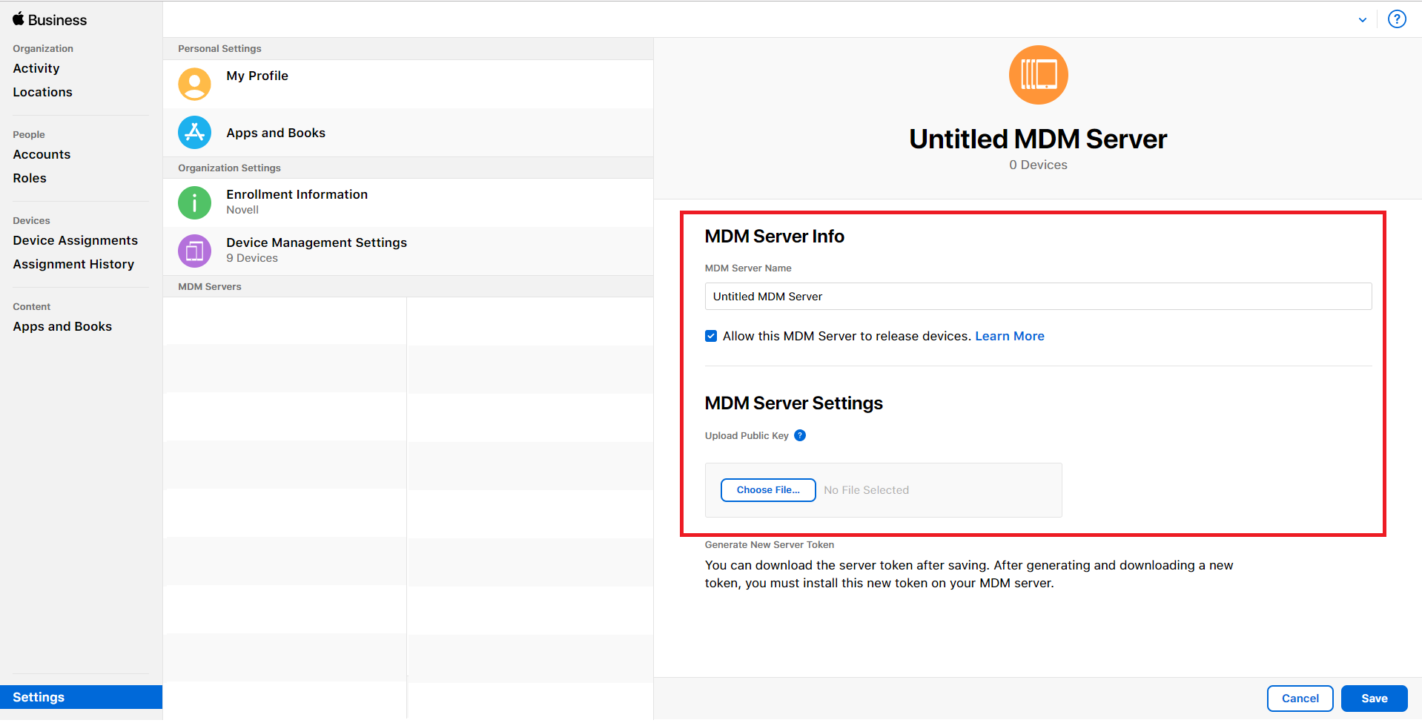
Task: Click the purple Device Management Settings icon
Action: pyautogui.click(x=194, y=251)
